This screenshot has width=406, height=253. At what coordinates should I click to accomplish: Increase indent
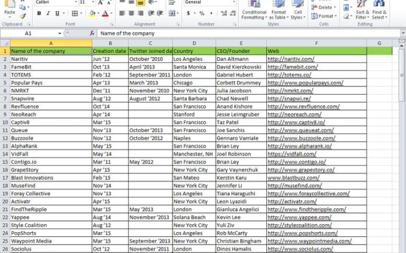tap(160, 13)
